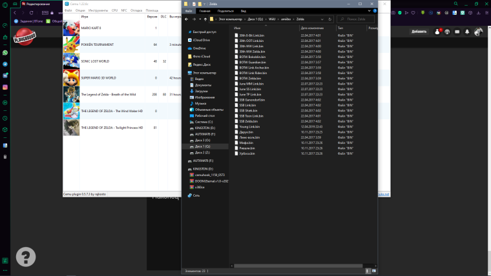Viewport: 491px width, 276px height.
Task: Open CPU menu in Cemu
Action: [114, 10]
